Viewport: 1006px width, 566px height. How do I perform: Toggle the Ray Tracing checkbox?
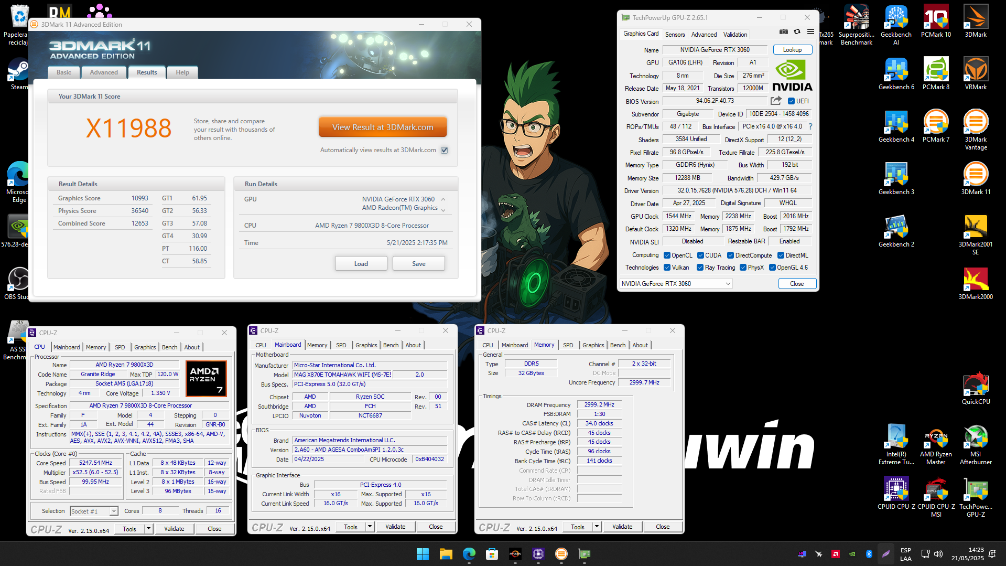[x=700, y=268]
